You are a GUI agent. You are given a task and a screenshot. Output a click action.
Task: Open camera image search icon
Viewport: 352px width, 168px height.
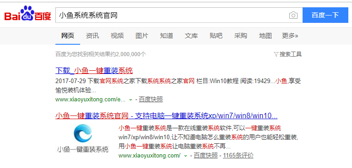point(293,15)
